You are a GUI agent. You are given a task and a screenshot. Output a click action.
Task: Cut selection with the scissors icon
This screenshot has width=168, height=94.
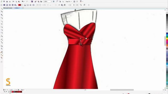pyautogui.click(x=13, y=2)
